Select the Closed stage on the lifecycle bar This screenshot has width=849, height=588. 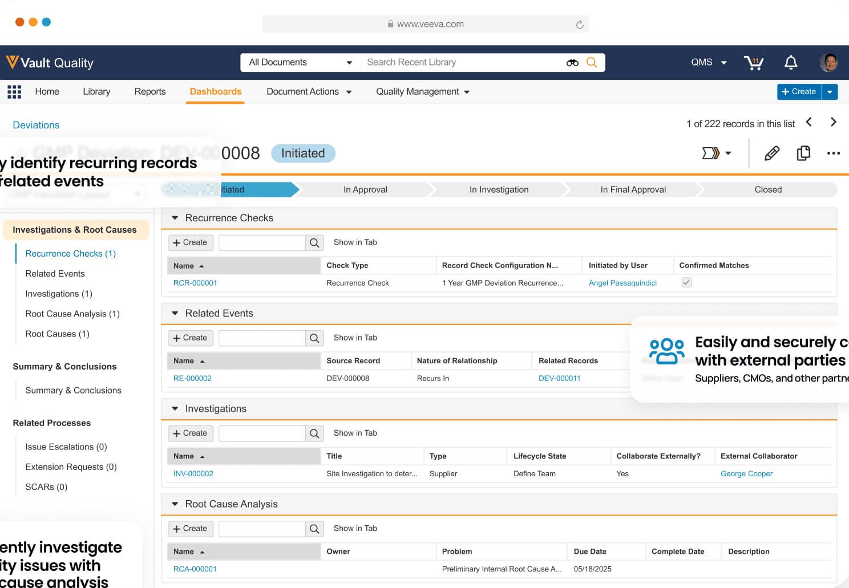[x=767, y=189]
